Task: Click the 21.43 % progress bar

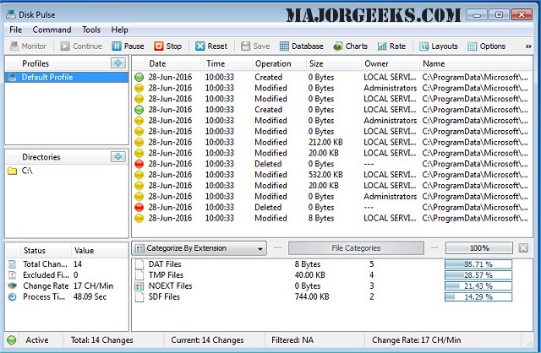Action: click(478, 286)
